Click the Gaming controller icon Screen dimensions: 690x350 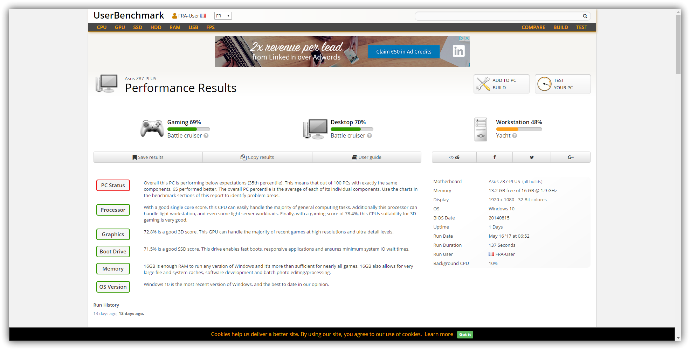coord(152,128)
